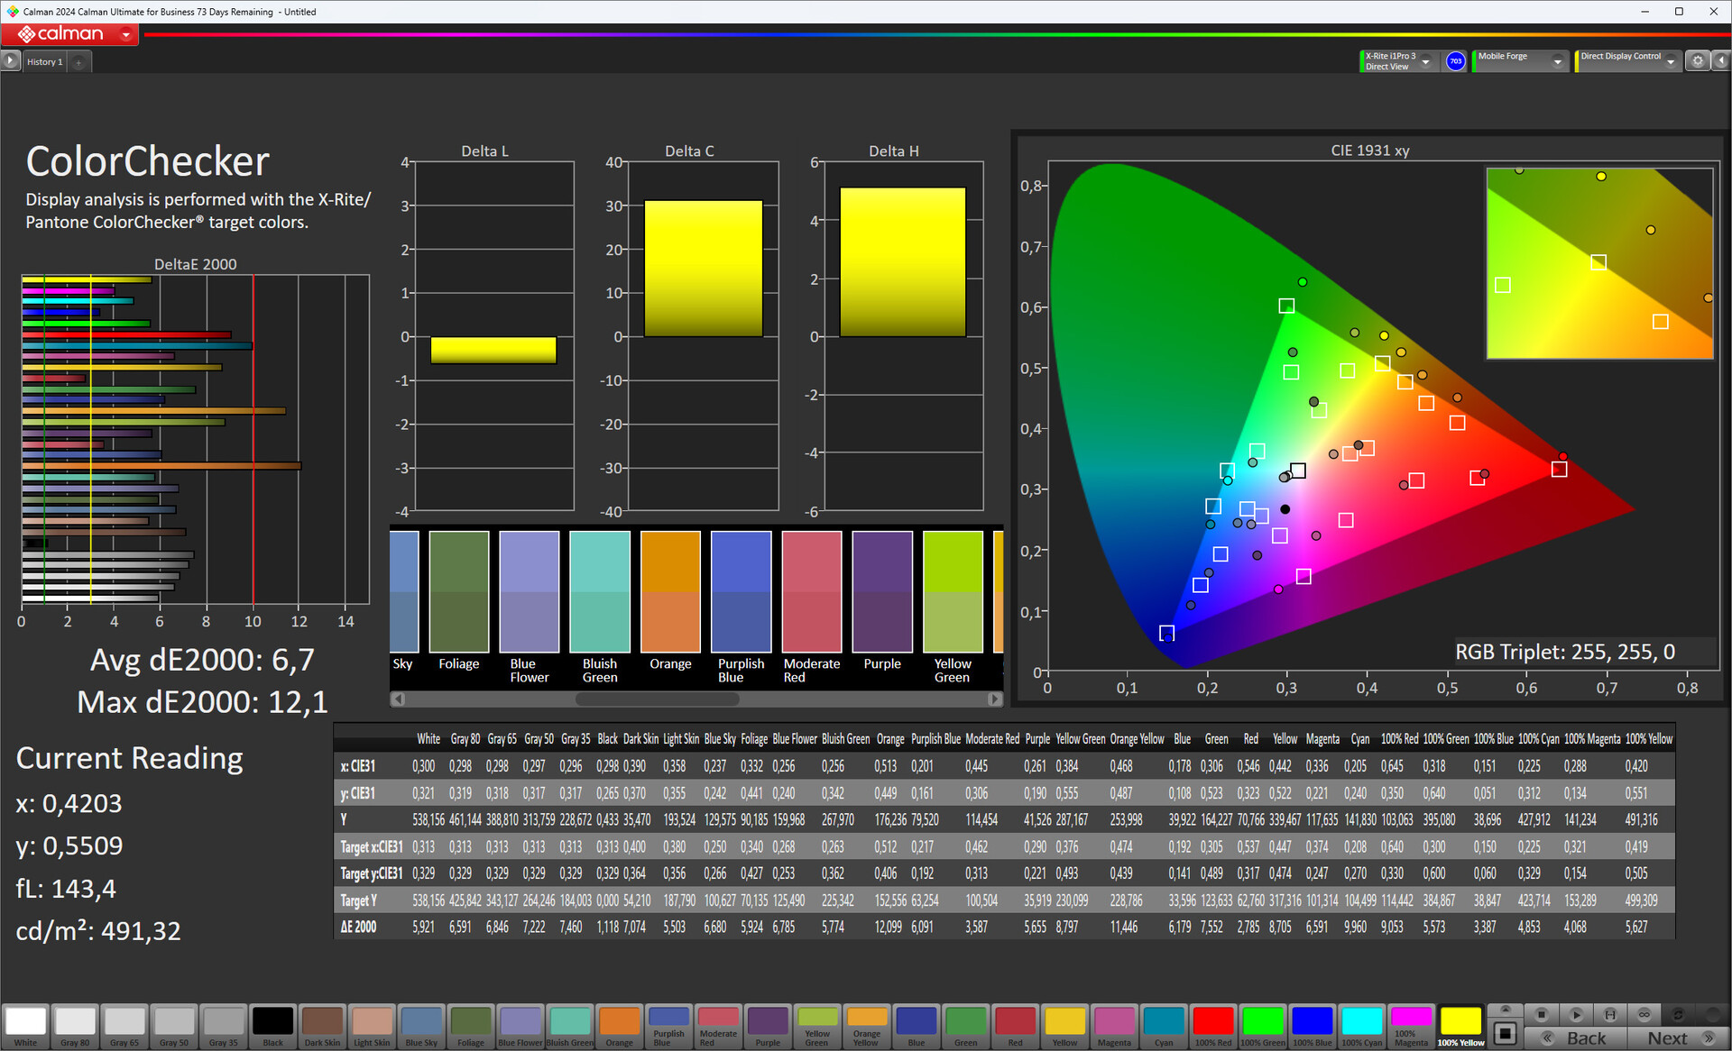Select the Blue Flower patch in bottom bar
The height and width of the screenshot is (1051, 1732).
(521, 1026)
